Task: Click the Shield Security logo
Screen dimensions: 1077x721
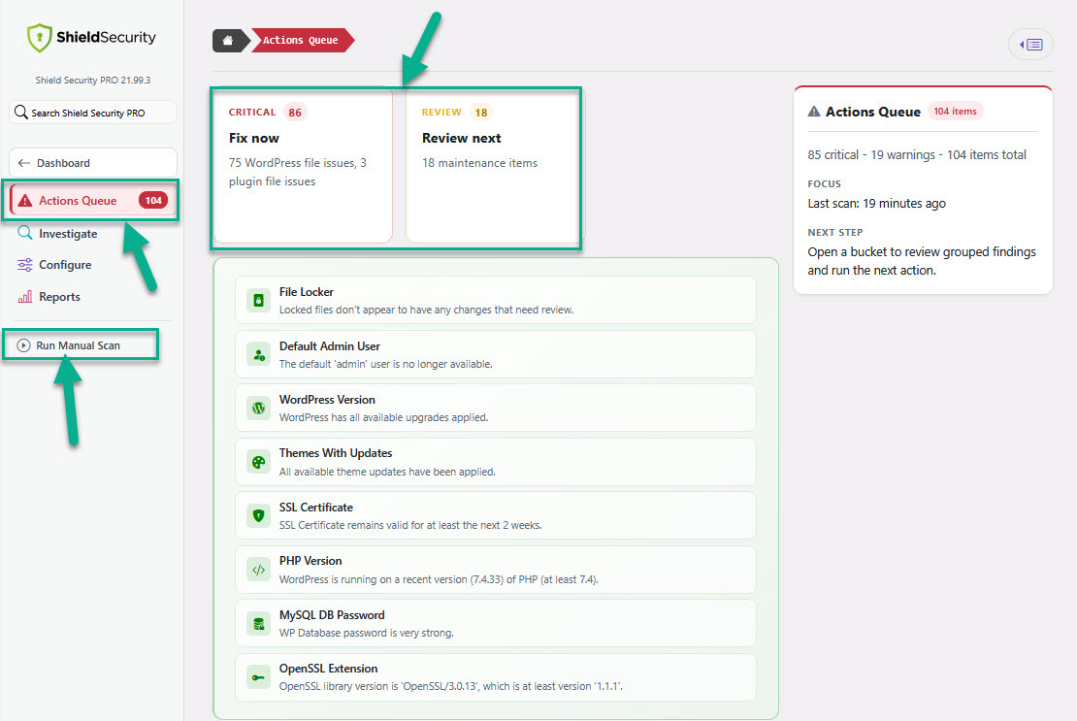Action: coord(91,37)
